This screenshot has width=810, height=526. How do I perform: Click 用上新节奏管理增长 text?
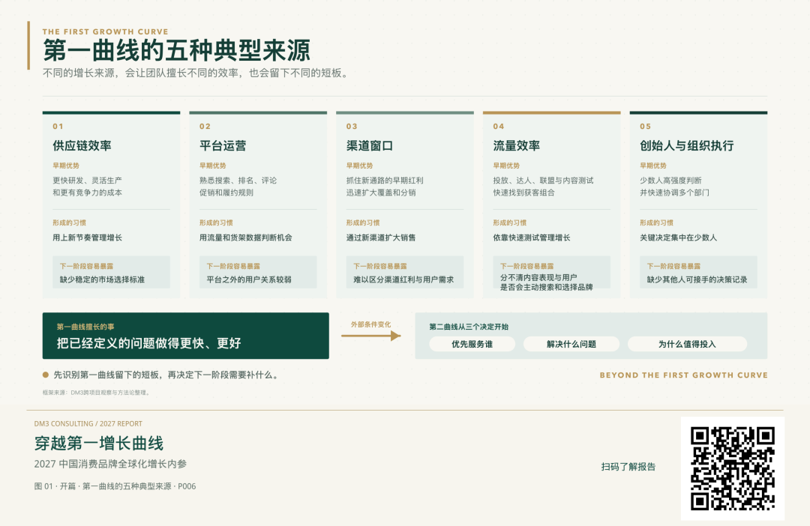click(x=87, y=238)
